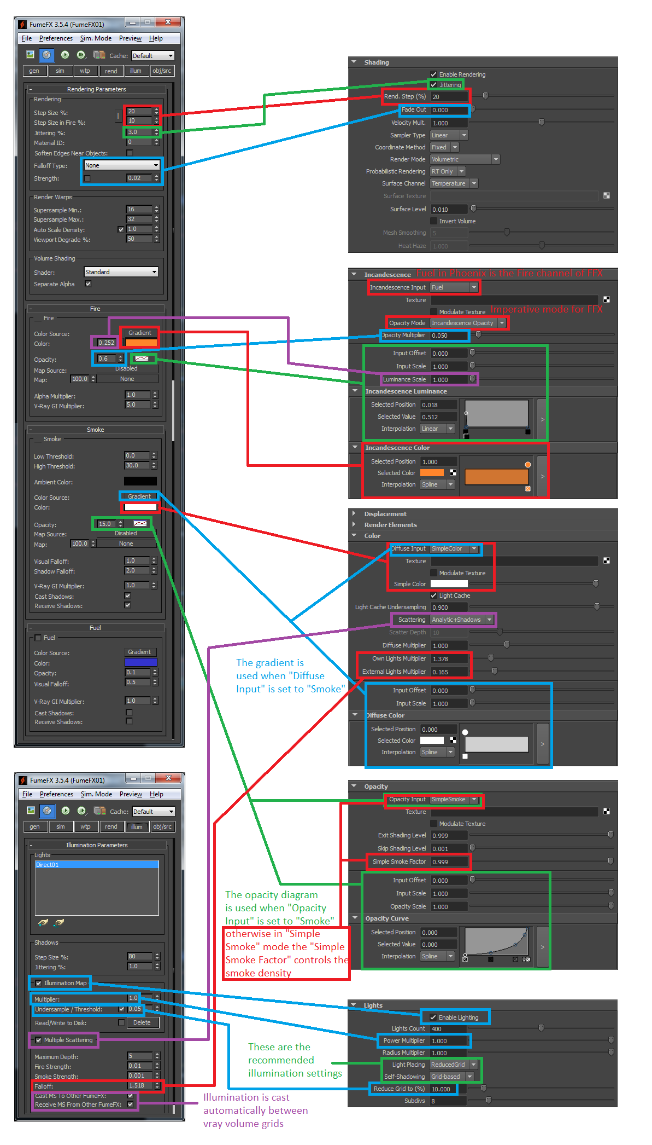Open the orange Fire color swatch

[x=141, y=343]
